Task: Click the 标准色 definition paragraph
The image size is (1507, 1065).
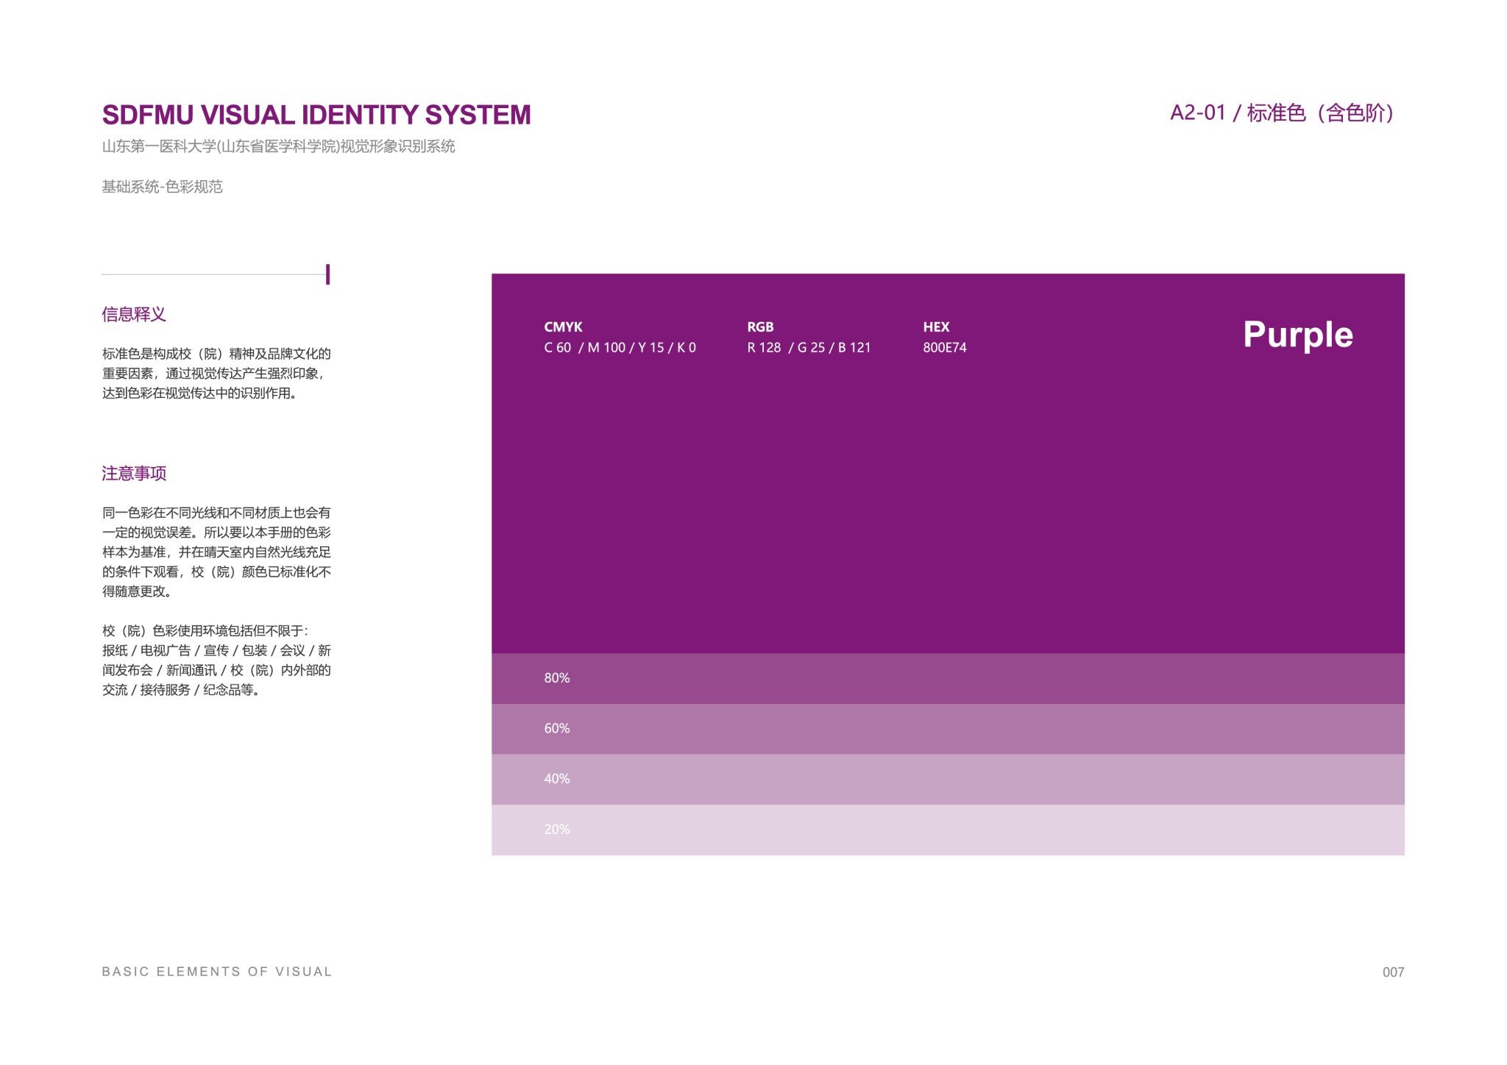Action: pos(216,374)
